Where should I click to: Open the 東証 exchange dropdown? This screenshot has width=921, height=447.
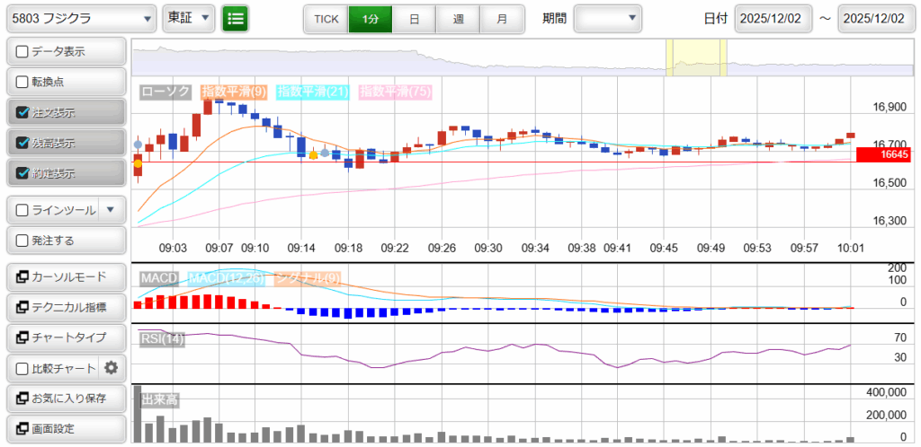pyautogui.click(x=190, y=18)
